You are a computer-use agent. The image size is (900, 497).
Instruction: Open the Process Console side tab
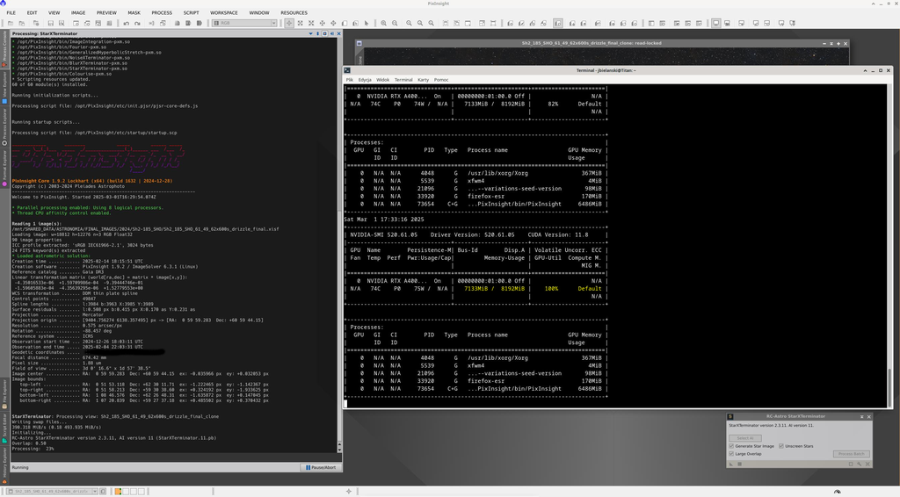click(x=4, y=48)
